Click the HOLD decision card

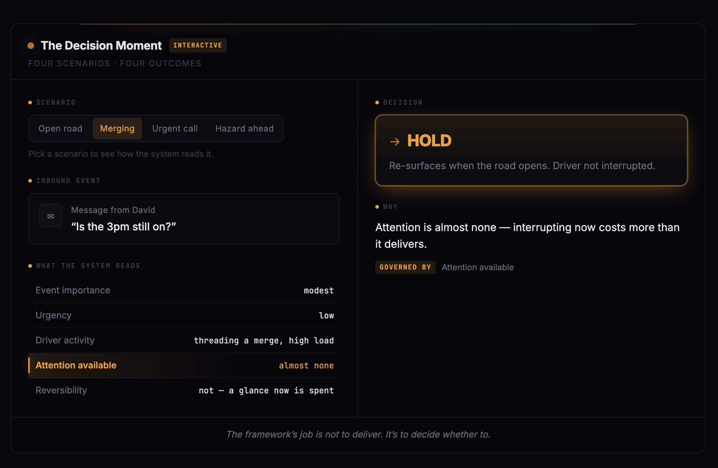click(531, 150)
